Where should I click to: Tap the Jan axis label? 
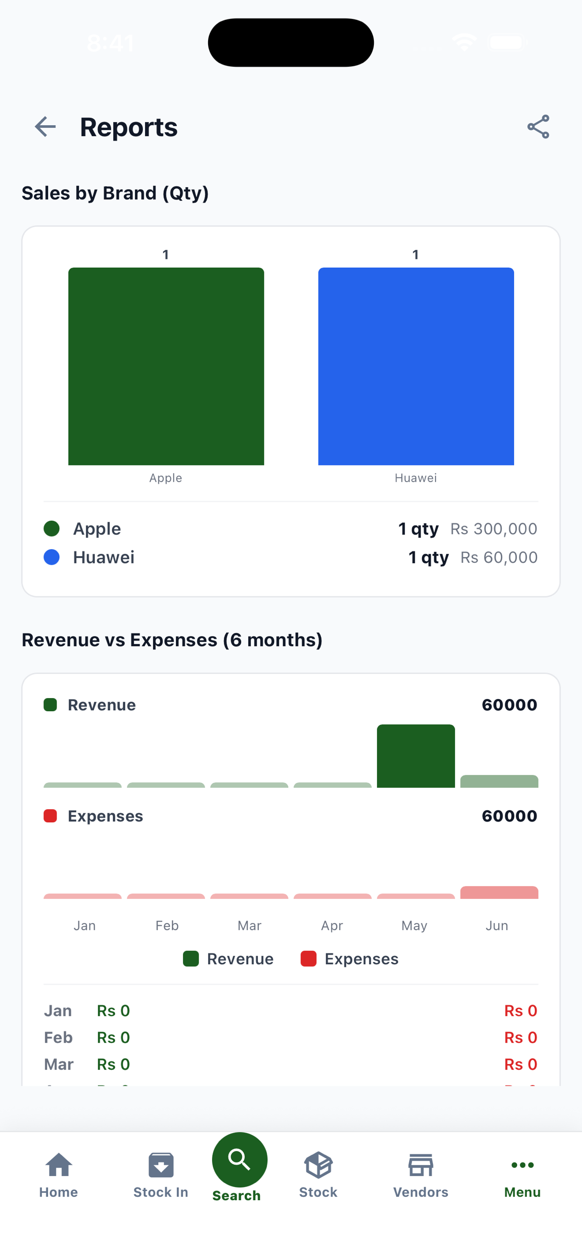pos(85,925)
